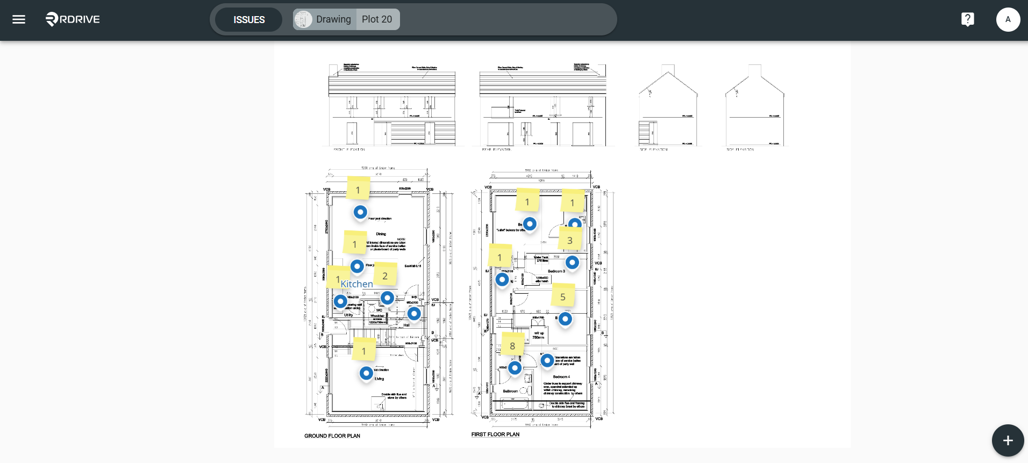Open the ISSUES view
The height and width of the screenshot is (463, 1028).
(249, 19)
